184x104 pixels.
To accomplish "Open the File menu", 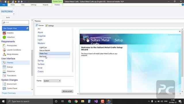I will click(x=4, y=5).
